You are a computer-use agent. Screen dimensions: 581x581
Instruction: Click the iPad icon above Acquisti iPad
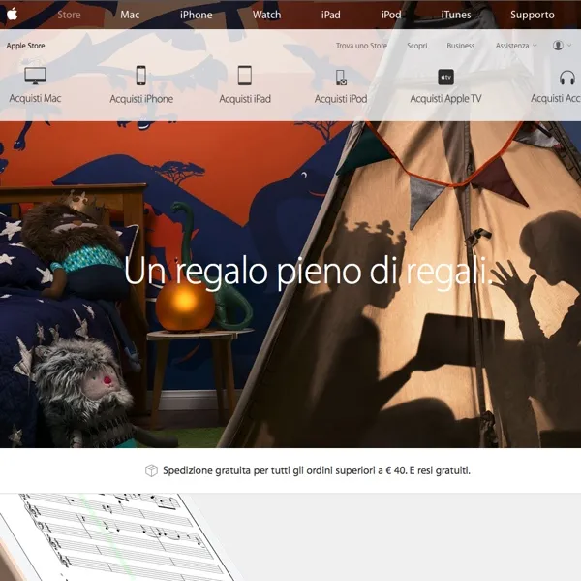[x=245, y=76]
